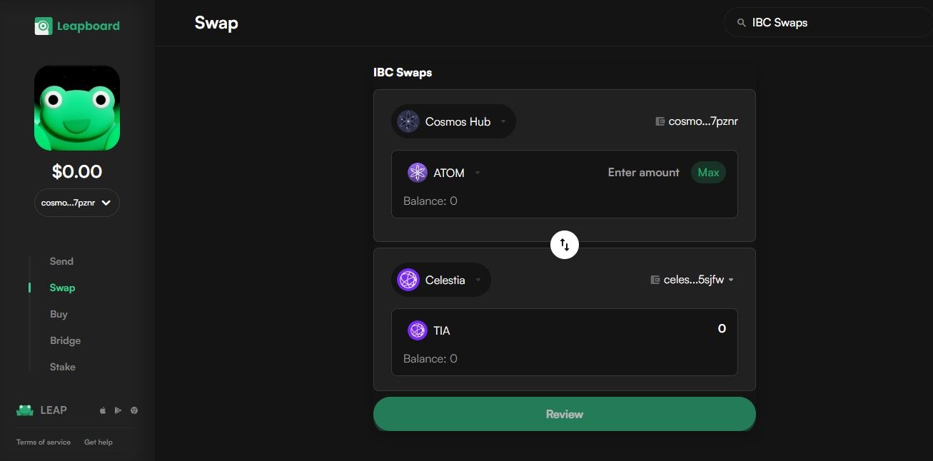Click the $0.00 portfolio balance
Screen dimensions: 933x461
77,172
